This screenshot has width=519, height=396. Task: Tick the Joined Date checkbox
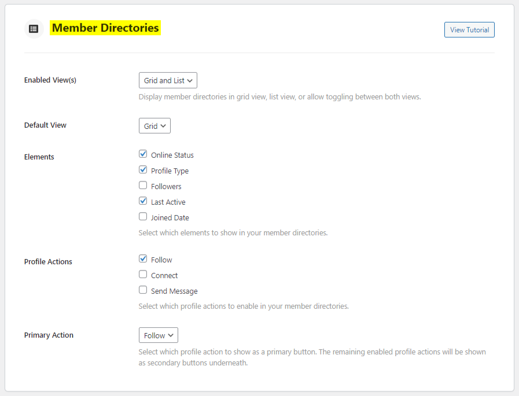coord(143,217)
